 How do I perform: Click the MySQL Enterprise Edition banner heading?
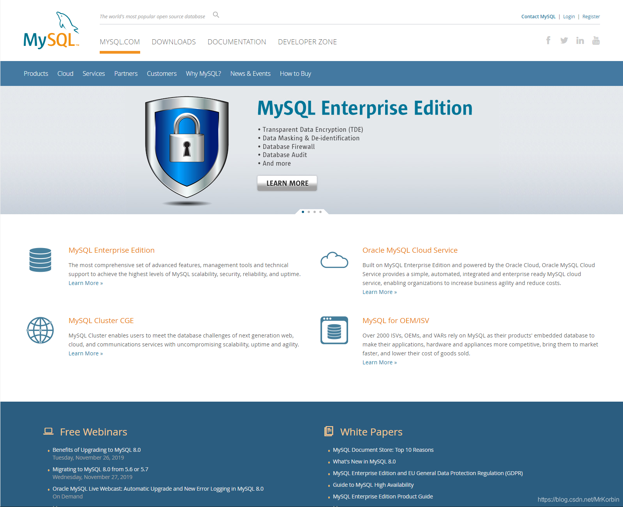point(365,108)
